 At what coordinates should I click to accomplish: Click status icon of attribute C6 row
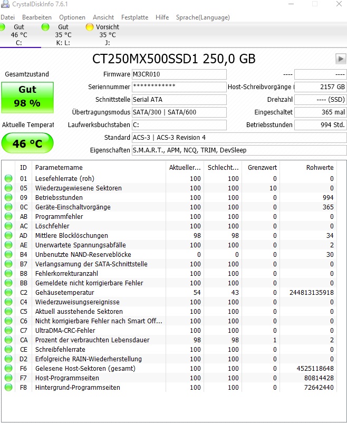point(8,321)
